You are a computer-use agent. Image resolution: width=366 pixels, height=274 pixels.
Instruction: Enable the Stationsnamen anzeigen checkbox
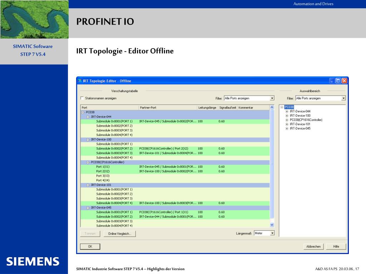(x=82, y=98)
